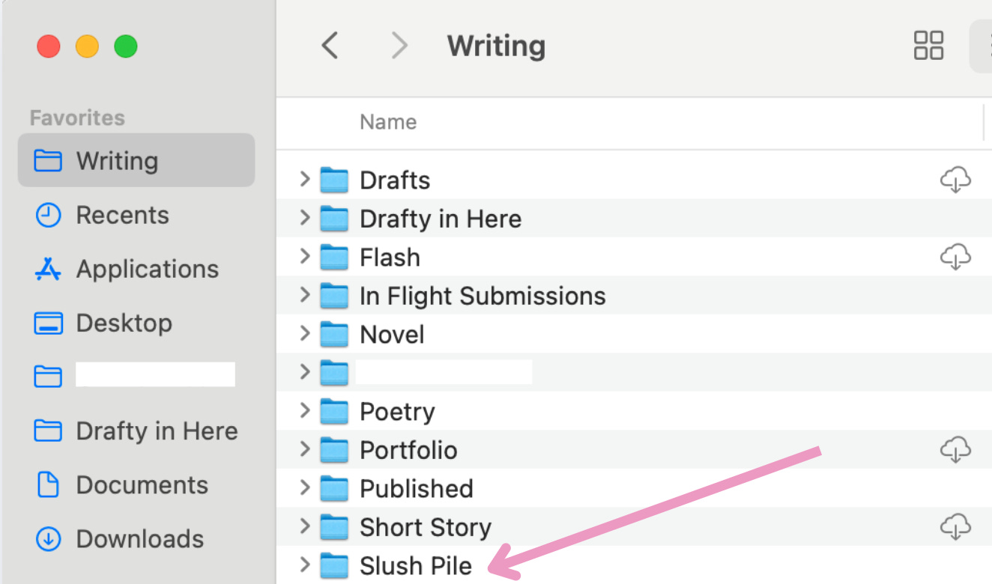The width and height of the screenshot is (992, 584).
Task: Expand the Poetry folder
Action: 304,410
